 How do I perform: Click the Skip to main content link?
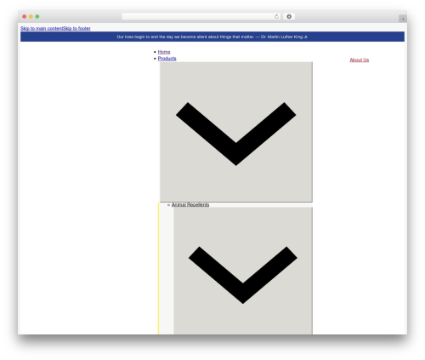coord(42,28)
